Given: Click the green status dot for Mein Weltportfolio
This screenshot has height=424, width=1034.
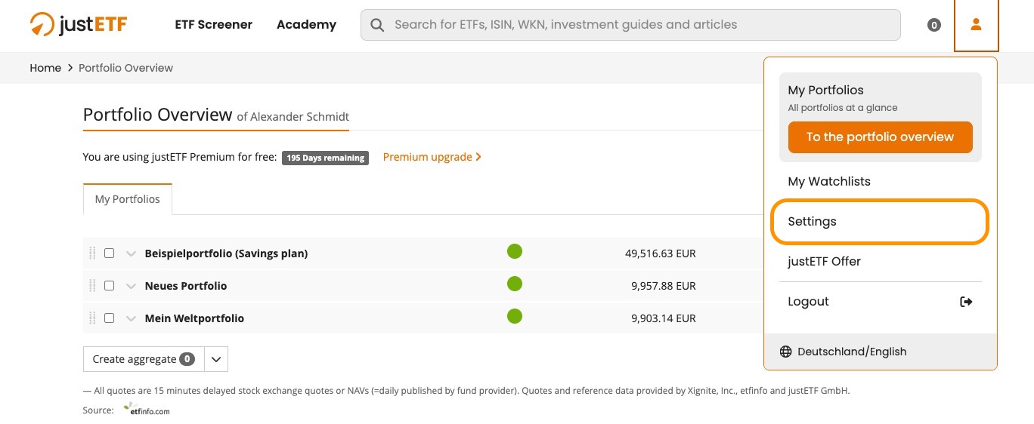Looking at the screenshot, I should 515,316.
